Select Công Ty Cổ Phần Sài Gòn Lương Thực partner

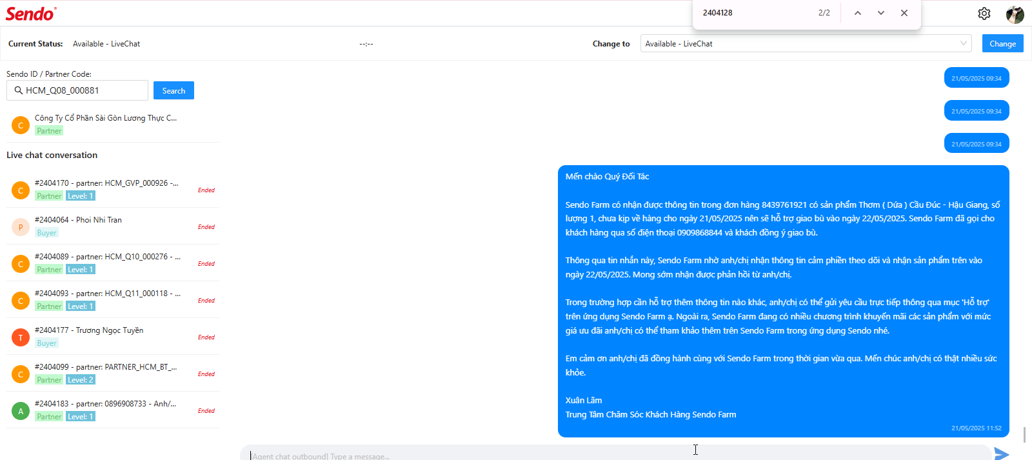click(x=113, y=125)
